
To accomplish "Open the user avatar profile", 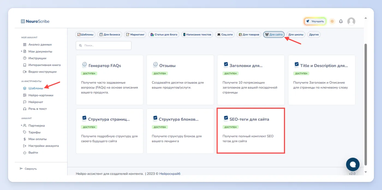I will (x=351, y=21).
